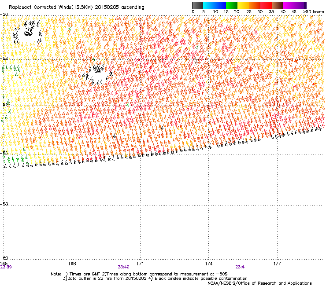
Task: Choose the brown 35-40 knots legend segment
Action: (x=278, y=5)
